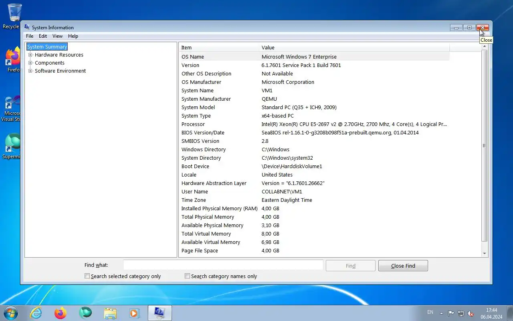This screenshot has height=321, width=513.
Task: Launch Internet Explorer from the taskbar
Action: [36, 313]
